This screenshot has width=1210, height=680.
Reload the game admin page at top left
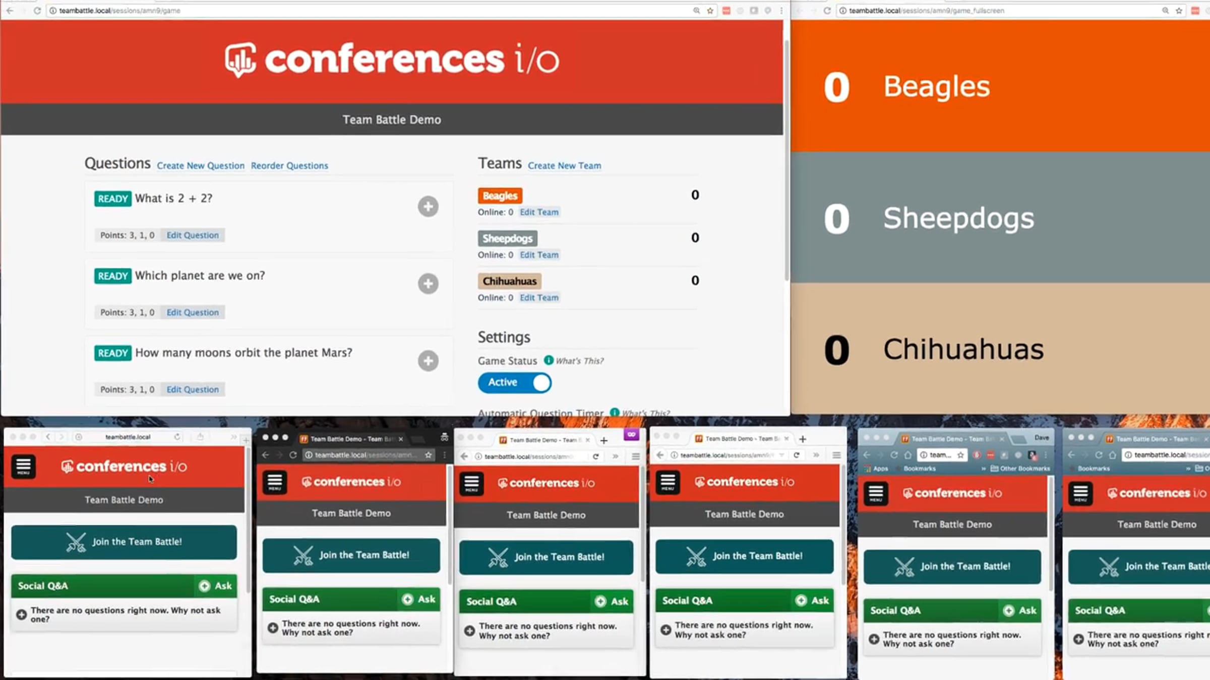point(37,11)
